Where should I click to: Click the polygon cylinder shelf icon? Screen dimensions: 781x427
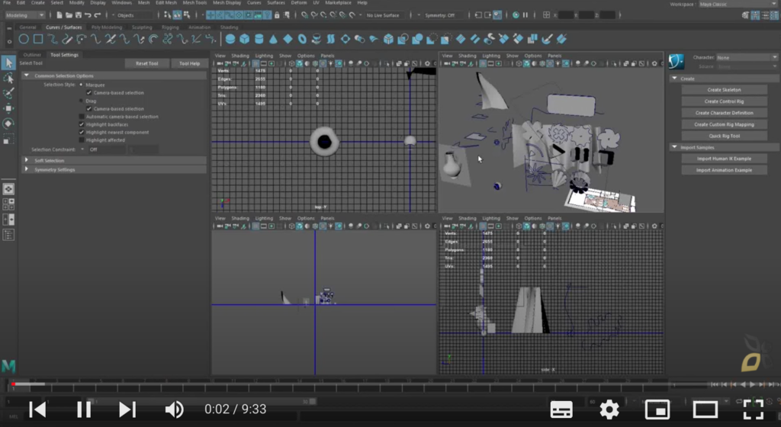(x=259, y=39)
